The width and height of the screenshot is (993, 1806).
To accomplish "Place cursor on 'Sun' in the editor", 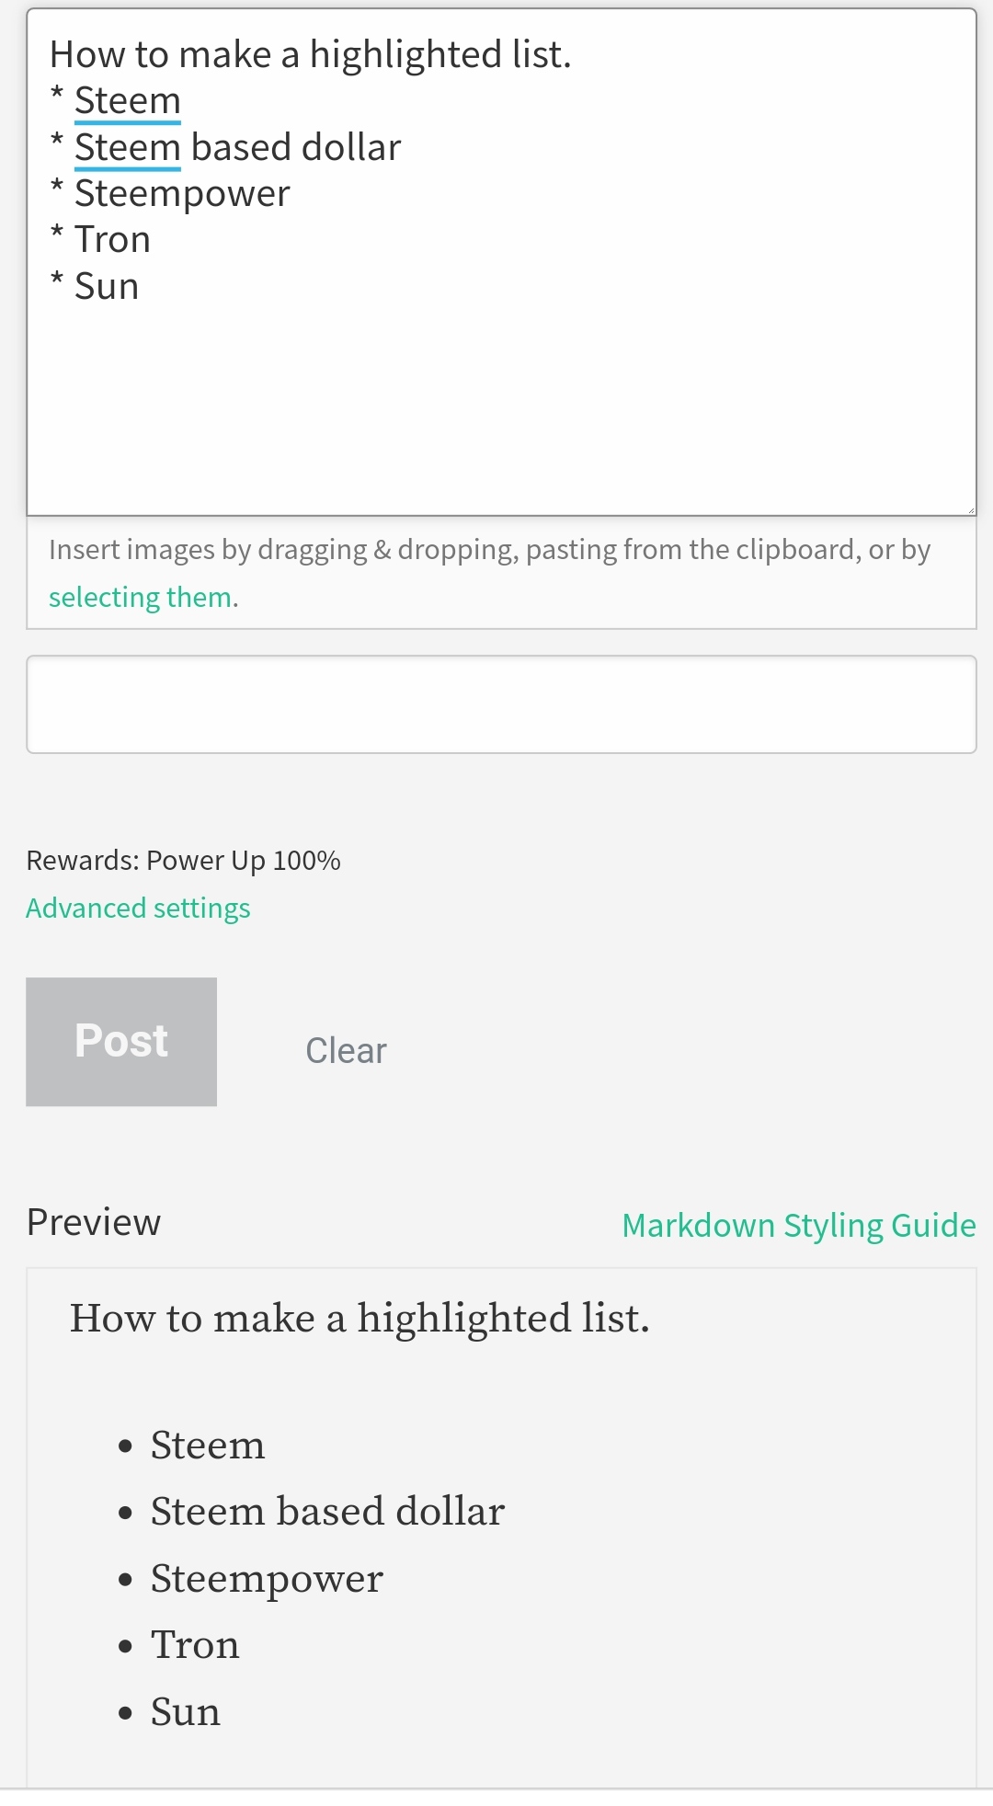I will (x=107, y=287).
